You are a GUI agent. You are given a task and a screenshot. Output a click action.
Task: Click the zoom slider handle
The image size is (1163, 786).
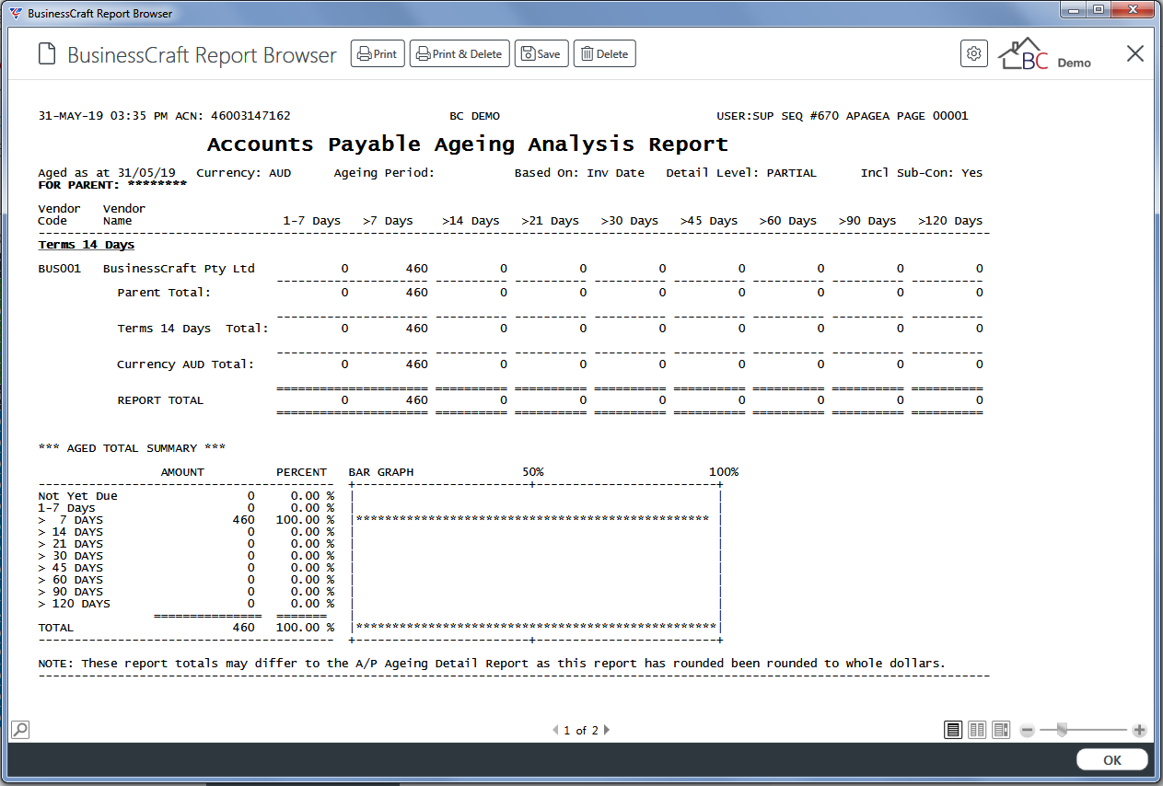[1062, 730]
